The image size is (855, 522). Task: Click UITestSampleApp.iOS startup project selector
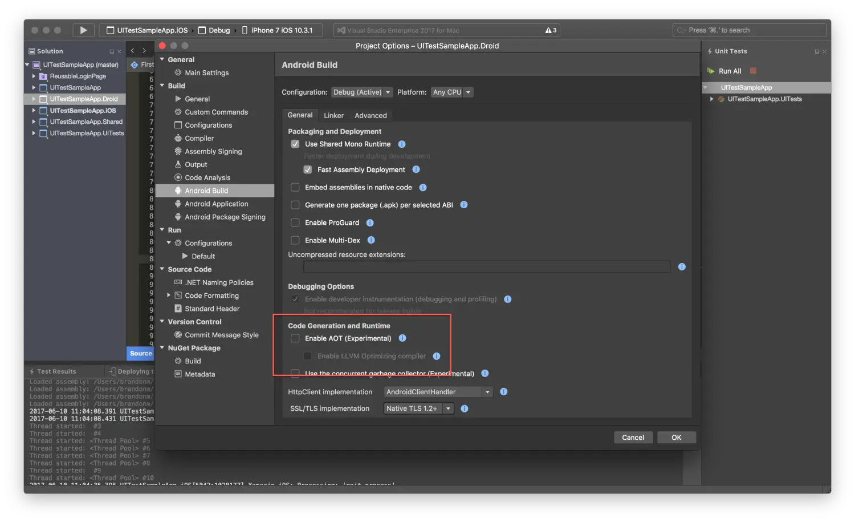[x=147, y=30]
